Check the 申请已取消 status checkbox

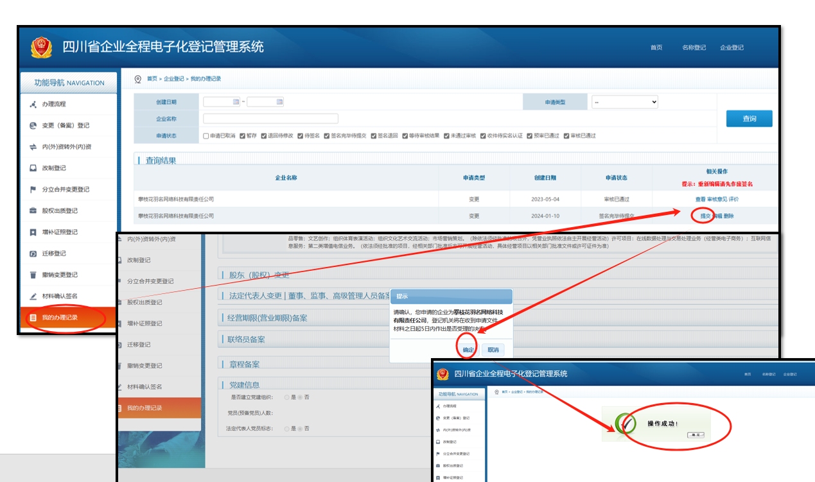click(x=206, y=136)
